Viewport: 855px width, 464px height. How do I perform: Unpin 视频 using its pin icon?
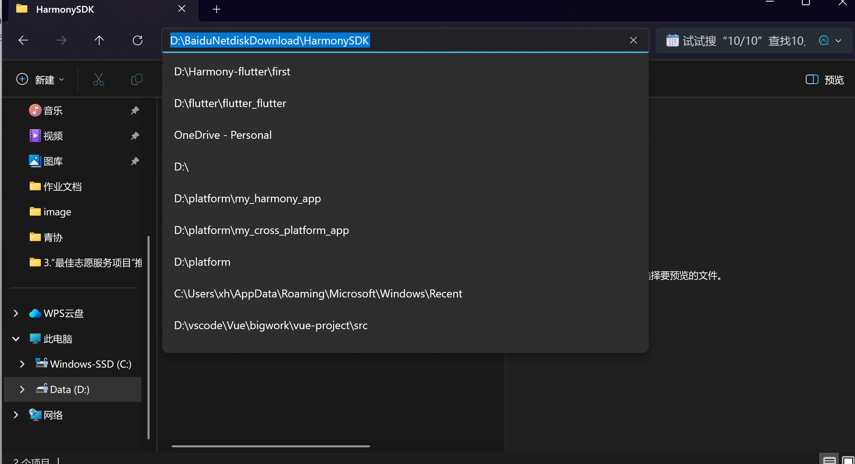135,136
